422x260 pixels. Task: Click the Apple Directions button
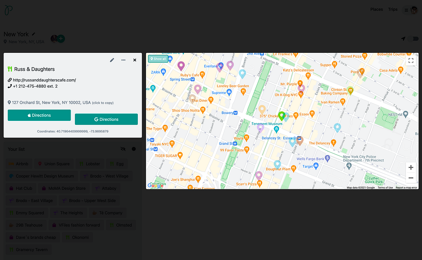click(x=39, y=115)
